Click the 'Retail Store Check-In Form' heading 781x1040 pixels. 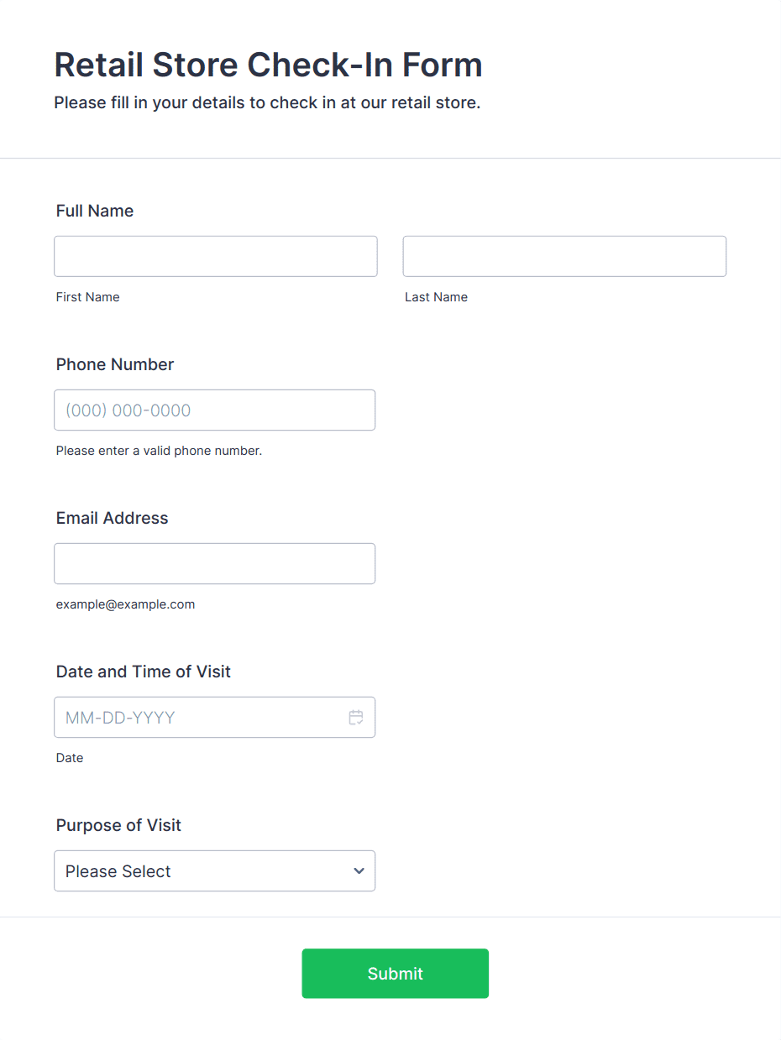(268, 65)
